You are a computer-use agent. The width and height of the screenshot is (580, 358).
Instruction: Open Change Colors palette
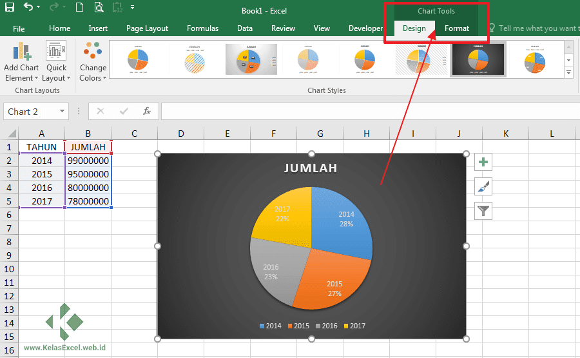point(93,61)
